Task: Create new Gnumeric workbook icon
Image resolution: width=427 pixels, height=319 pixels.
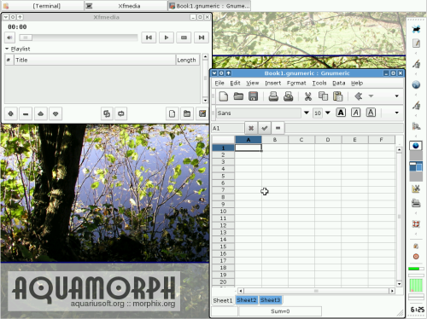Action: tap(224, 96)
